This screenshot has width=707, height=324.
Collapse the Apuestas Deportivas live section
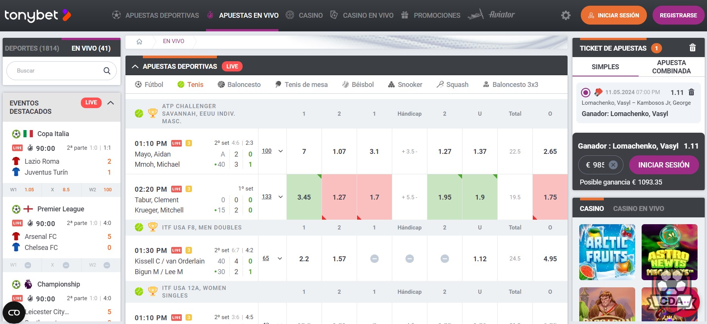[135, 67]
